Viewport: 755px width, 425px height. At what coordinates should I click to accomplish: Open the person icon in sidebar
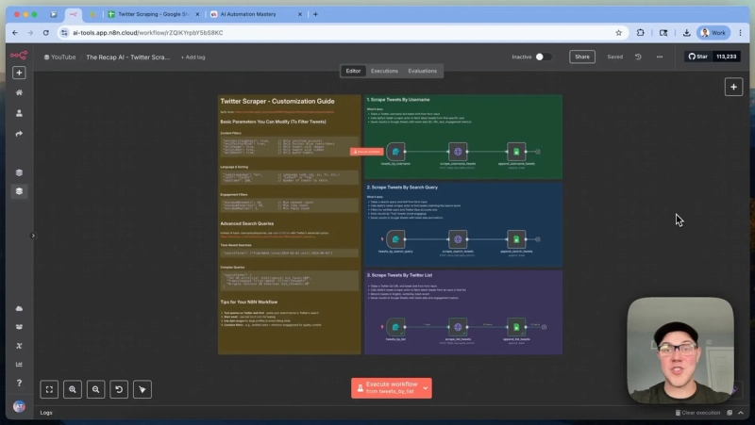click(19, 113)
